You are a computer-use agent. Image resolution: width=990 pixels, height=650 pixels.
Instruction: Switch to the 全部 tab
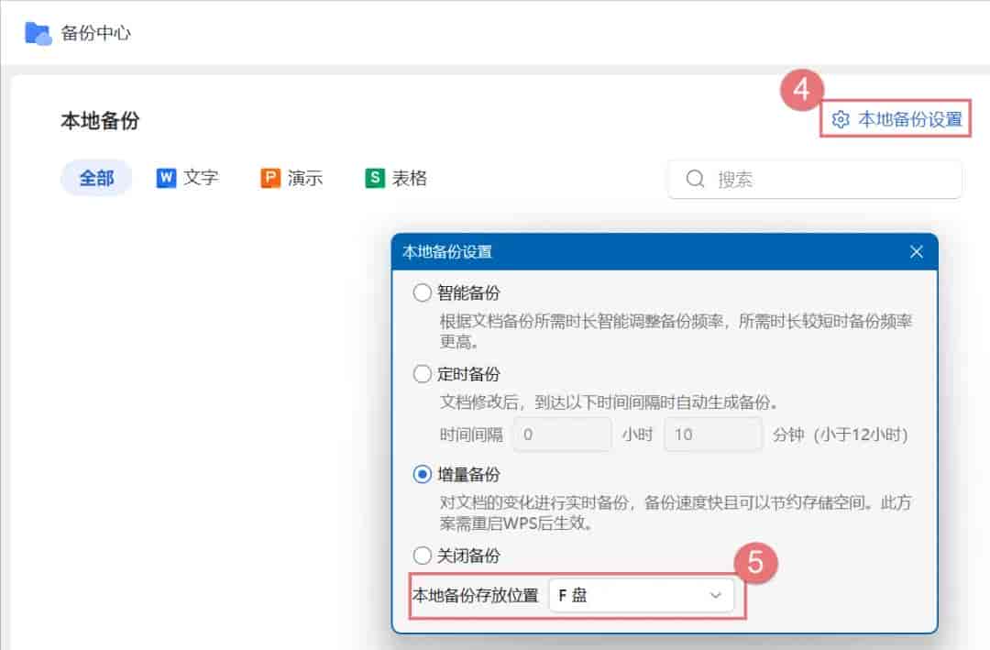pos(96,178)
